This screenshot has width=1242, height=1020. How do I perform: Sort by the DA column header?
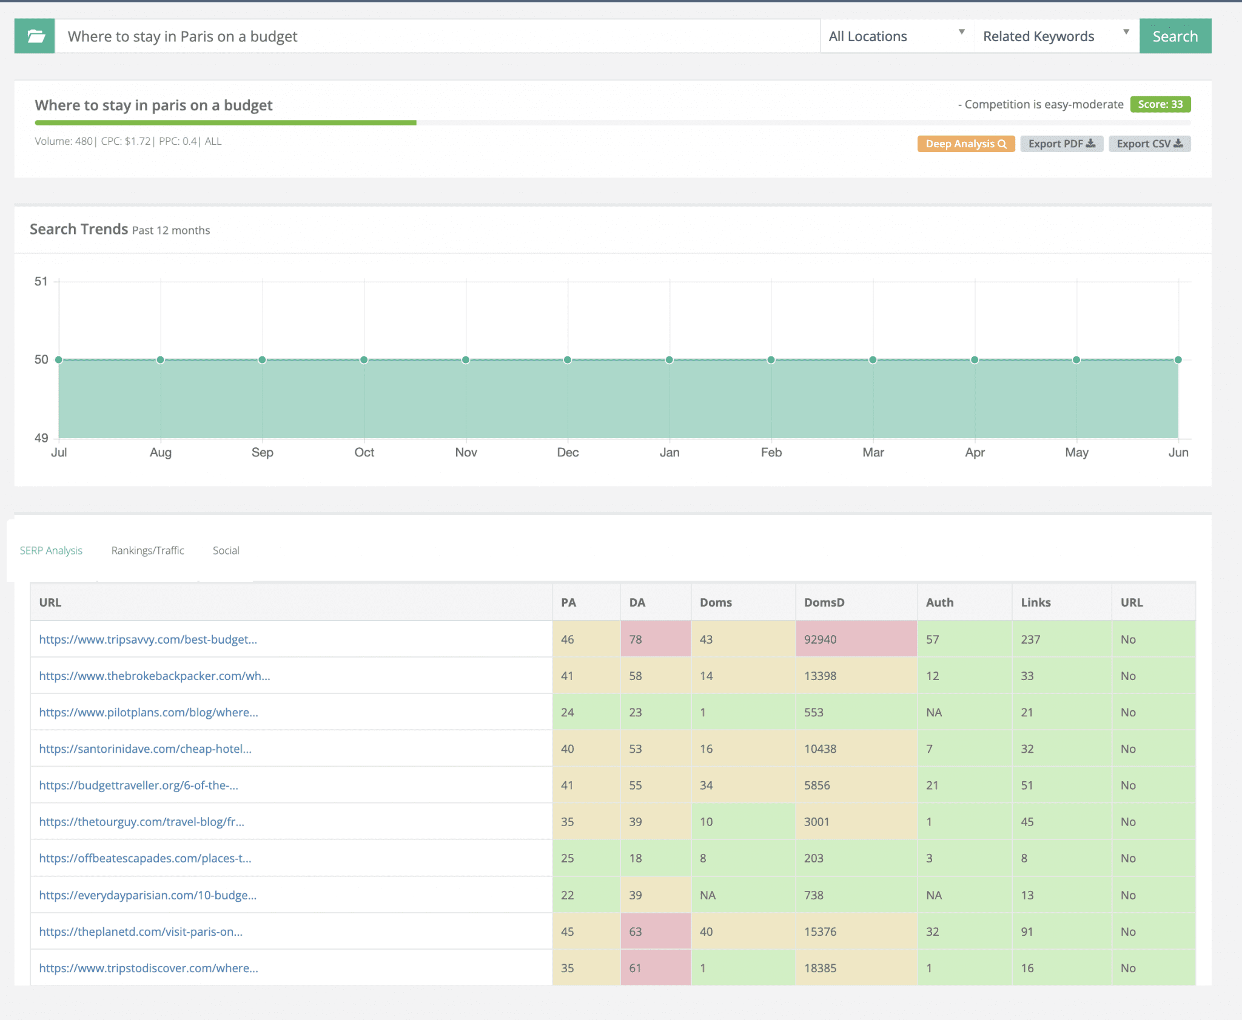click(x=637, y=602)
